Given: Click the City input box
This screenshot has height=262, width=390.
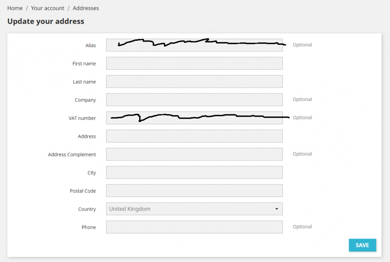Looking at the screenshot, I should click(x=194, y=172).
